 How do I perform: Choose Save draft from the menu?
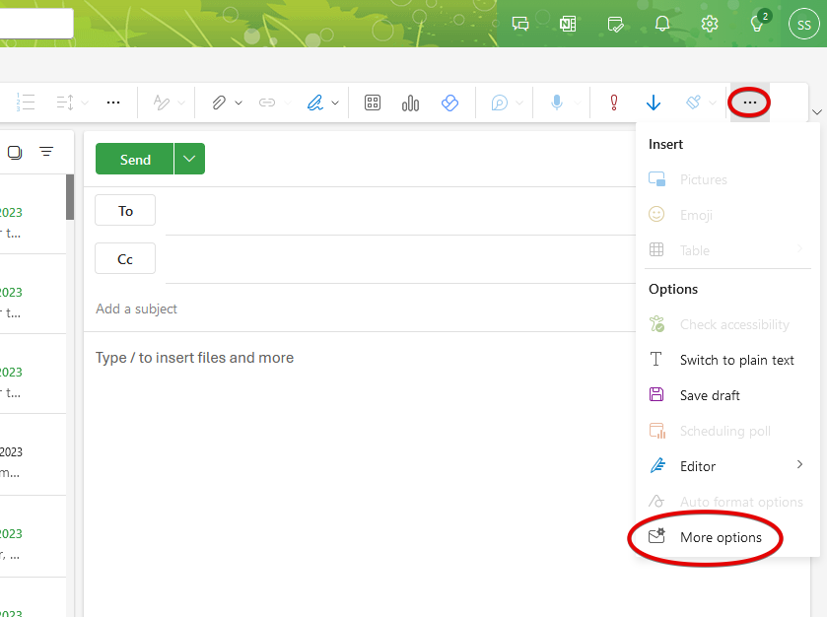click(709, 395)
